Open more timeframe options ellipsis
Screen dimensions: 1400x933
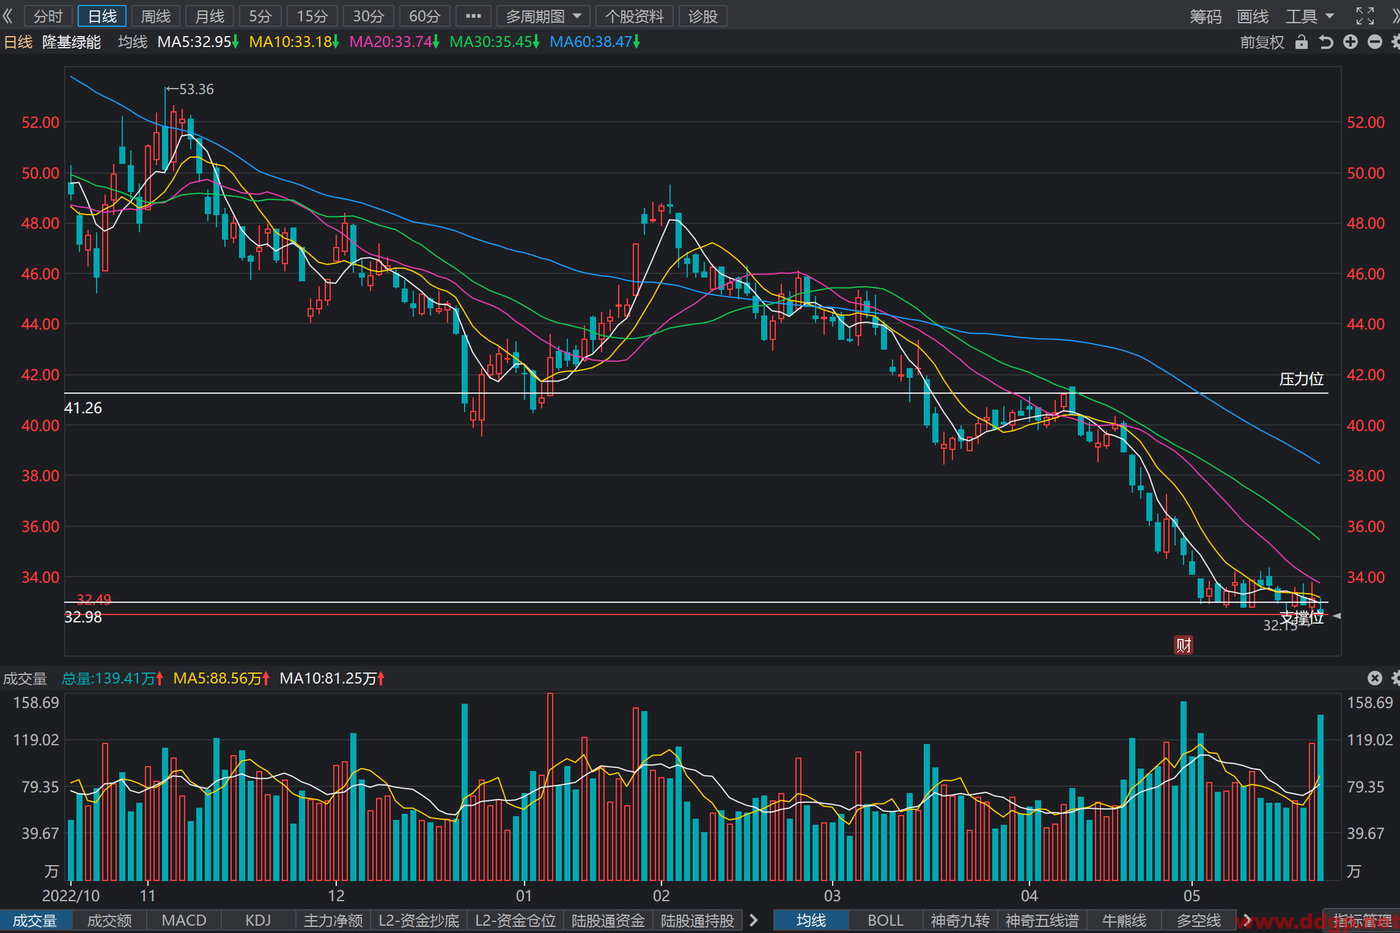[x=473, y=17]
